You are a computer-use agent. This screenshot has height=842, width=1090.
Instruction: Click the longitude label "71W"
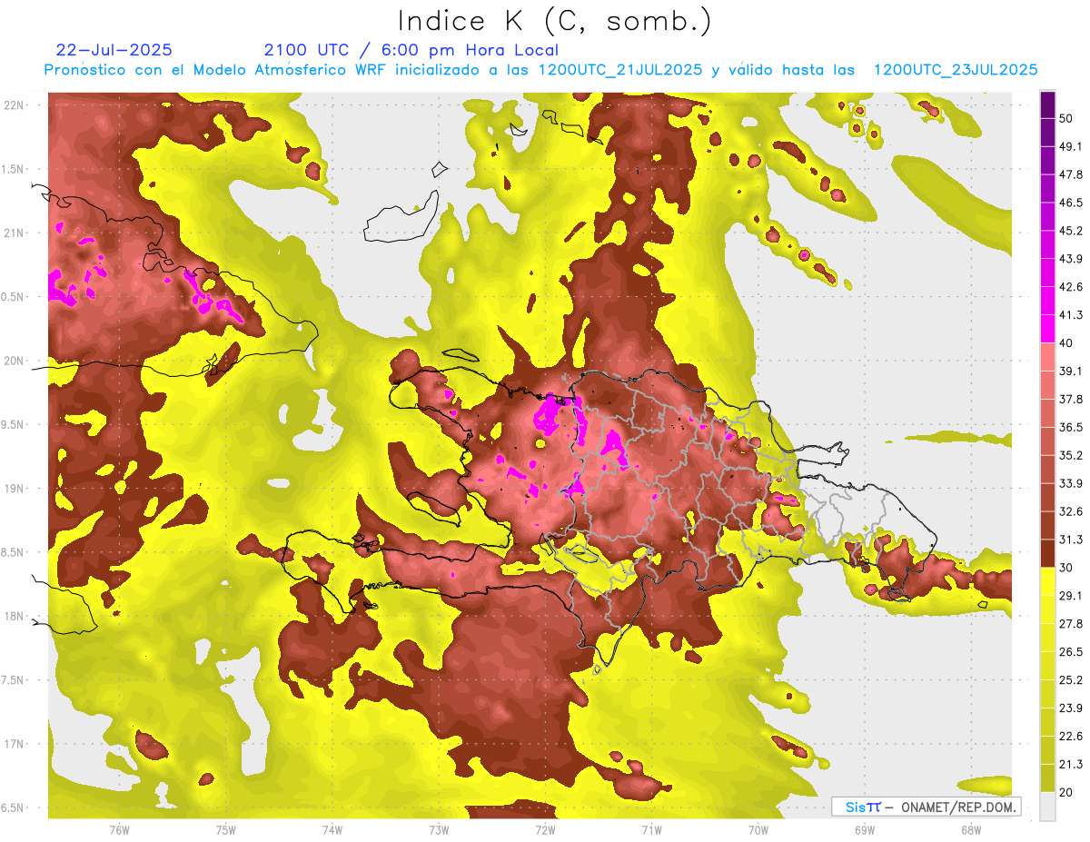pyautogui.click(x=651, y=830)
